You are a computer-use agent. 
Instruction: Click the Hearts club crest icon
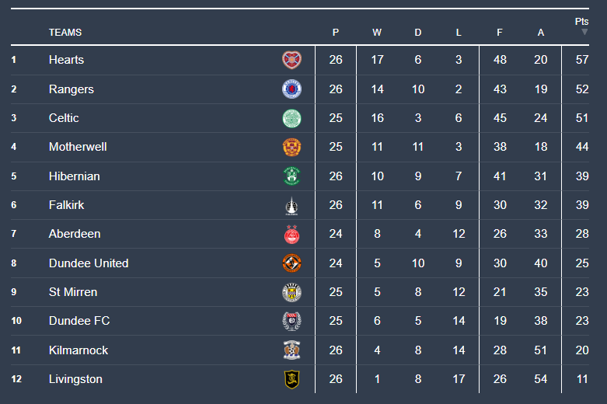pyautogui.click(x=291, y=60)
